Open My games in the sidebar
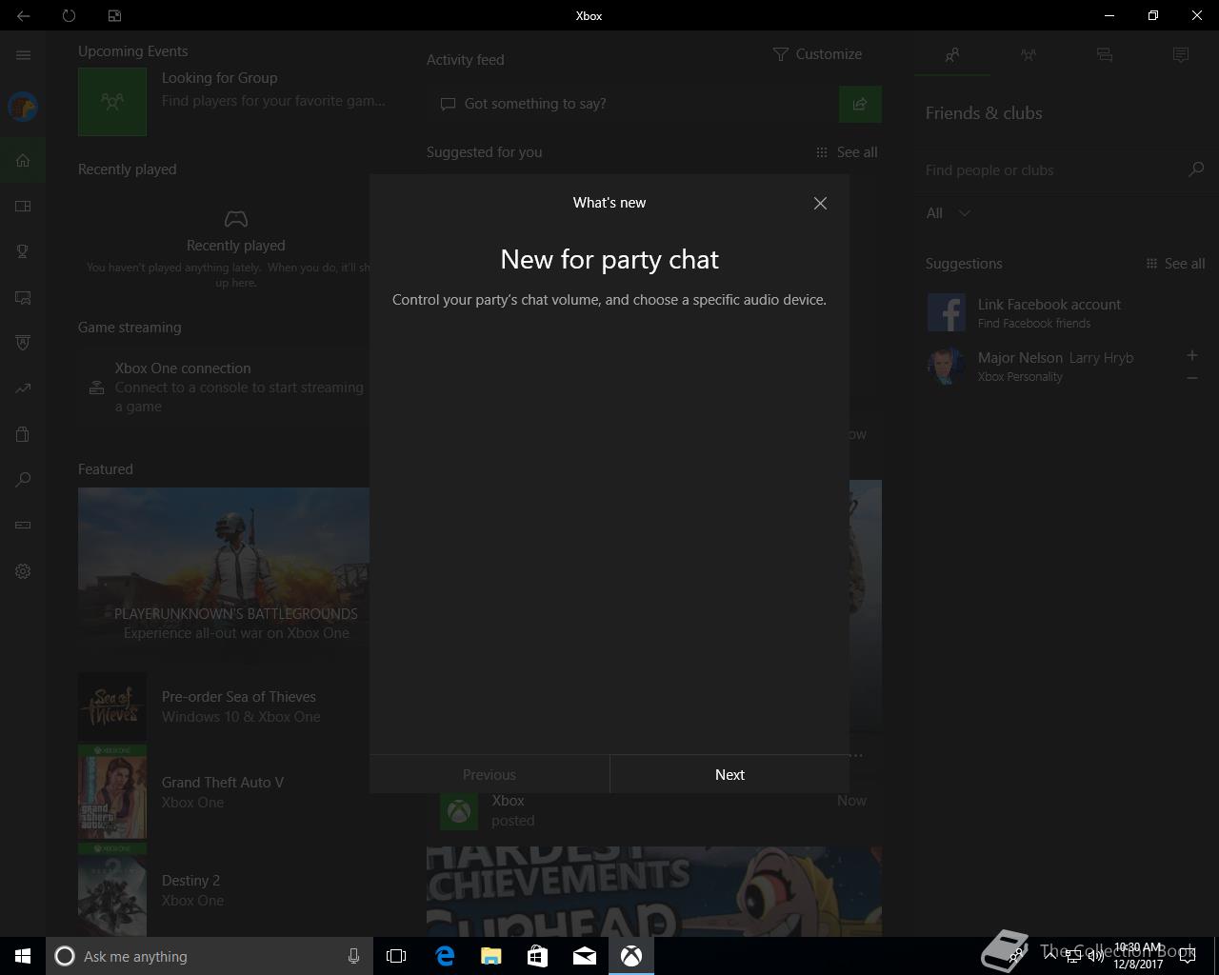 tap(23, 206)
